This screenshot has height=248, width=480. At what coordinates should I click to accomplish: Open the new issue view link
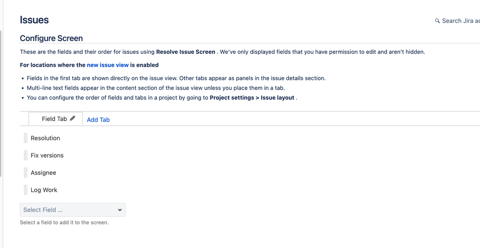[x=108, y=65]
